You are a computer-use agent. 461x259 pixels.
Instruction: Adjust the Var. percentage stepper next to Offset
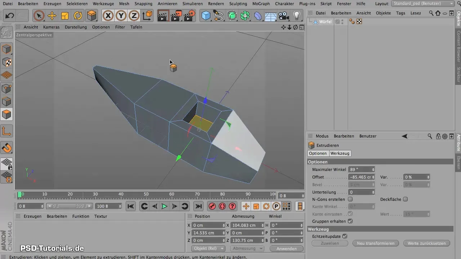(428, 177)
